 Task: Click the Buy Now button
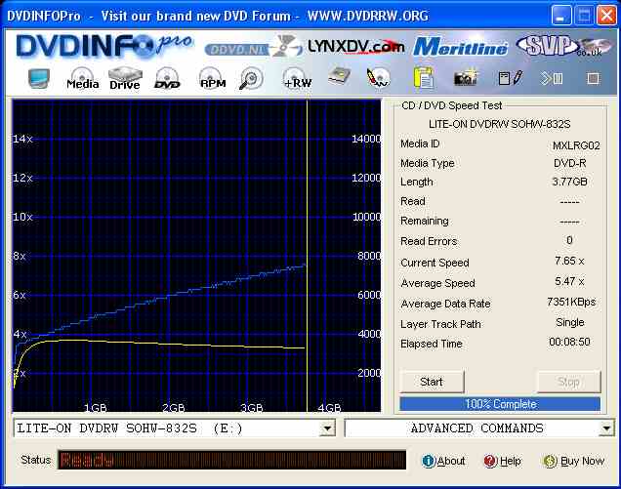pyautogui.click(x=573, y=461)
